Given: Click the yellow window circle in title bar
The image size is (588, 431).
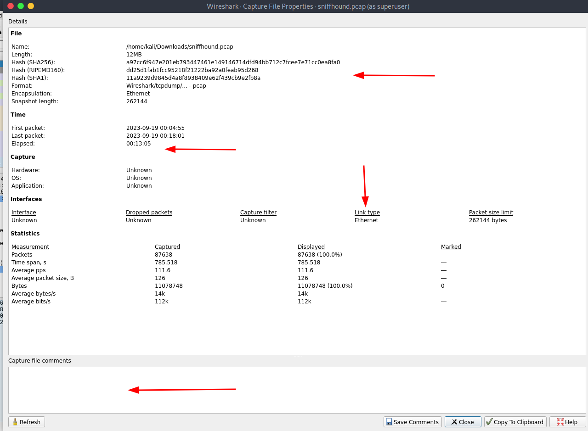Looking at the screenshot, I should (31, 6).
